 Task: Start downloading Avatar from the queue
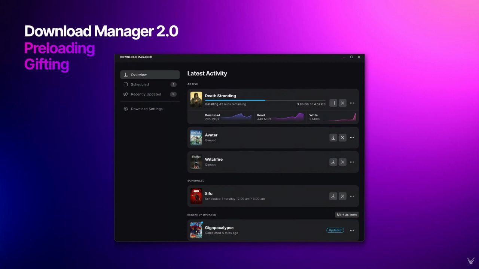(x=333, y=137)
